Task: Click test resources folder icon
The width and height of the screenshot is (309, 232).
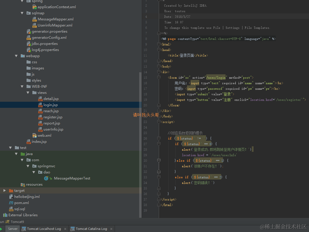Action: (23, 184)
